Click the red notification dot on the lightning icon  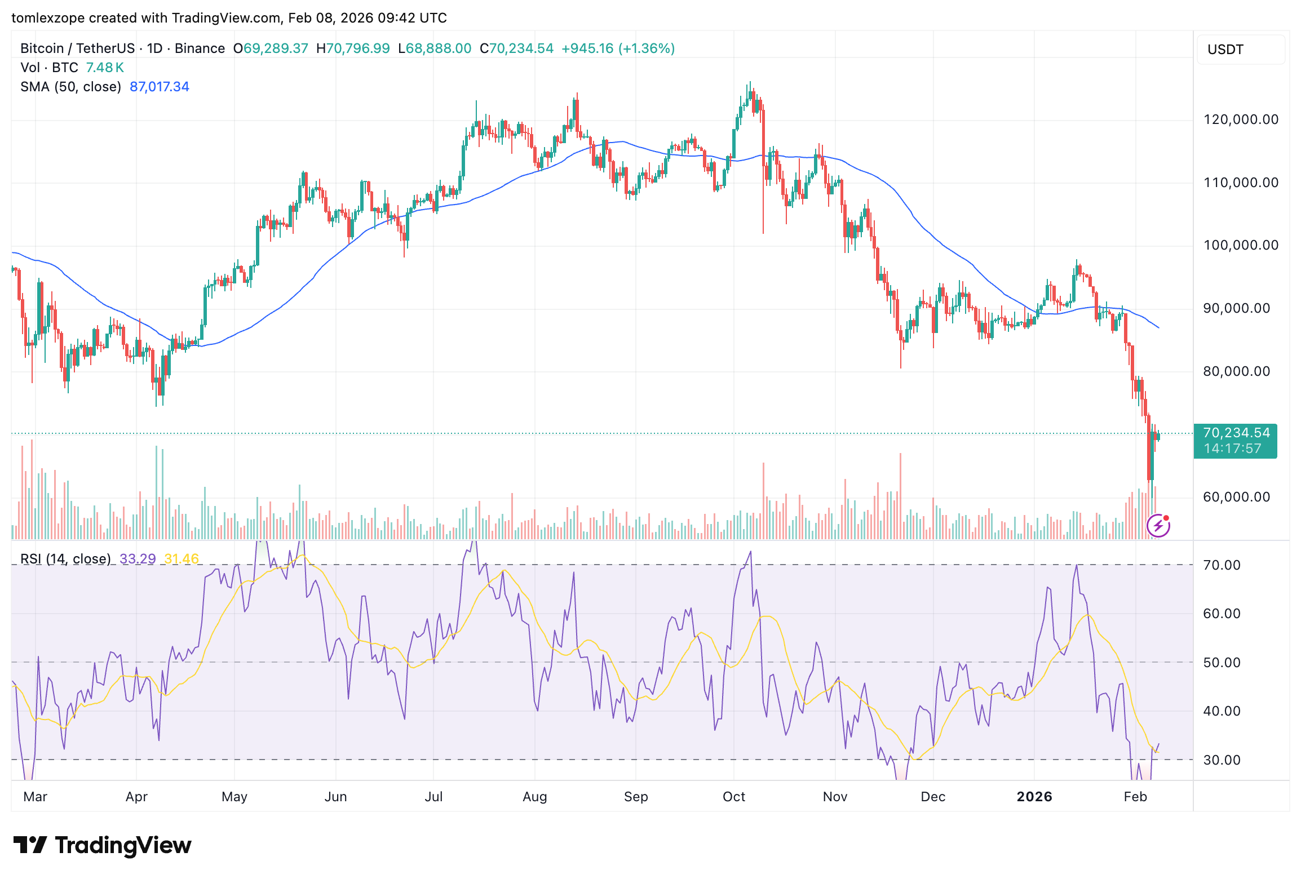tap(1167, 519)
